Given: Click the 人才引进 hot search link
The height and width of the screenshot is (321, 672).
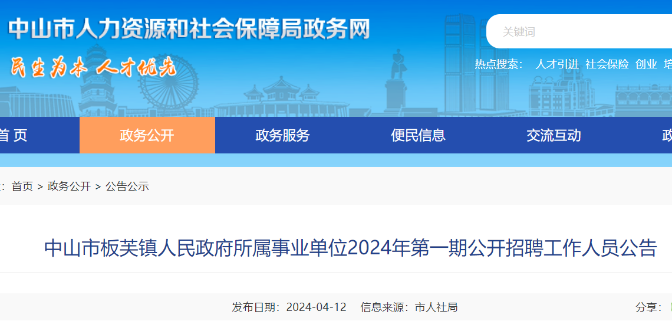Looking at the screenshot, I should coord(556,64).
